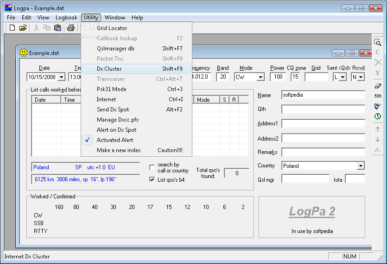Click the Open file folder icon
The width and height of the screenshot is (387, 264).
point(23,28)
